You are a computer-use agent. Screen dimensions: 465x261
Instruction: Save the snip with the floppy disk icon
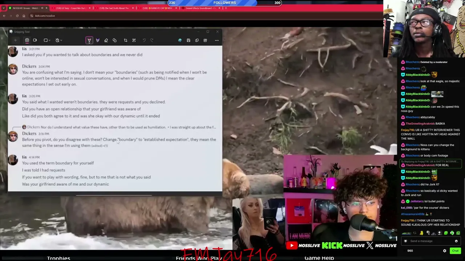click(188, 40)
